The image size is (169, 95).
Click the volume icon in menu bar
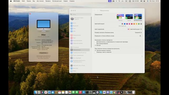click(141, 1)
